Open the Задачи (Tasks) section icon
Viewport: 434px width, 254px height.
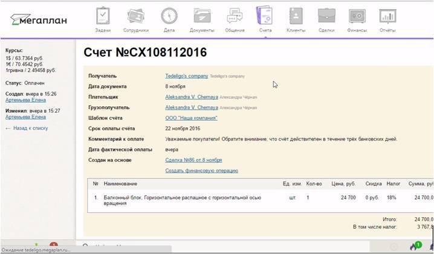coord(103,17)
